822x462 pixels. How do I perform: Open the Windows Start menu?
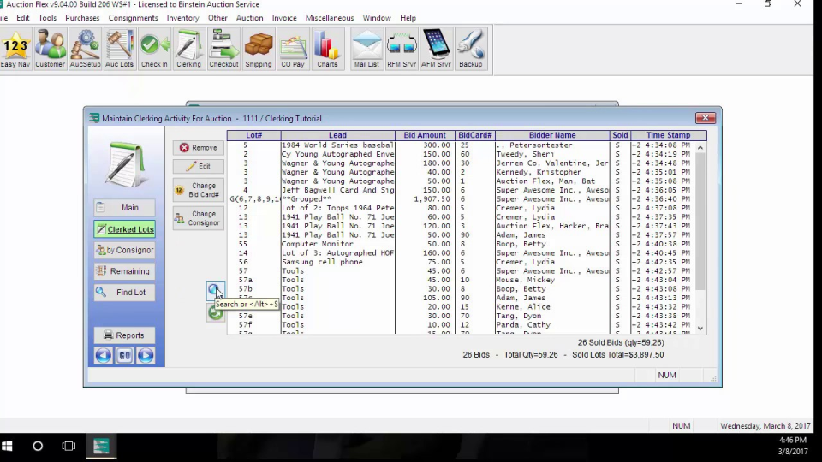[x=8, y=447]
